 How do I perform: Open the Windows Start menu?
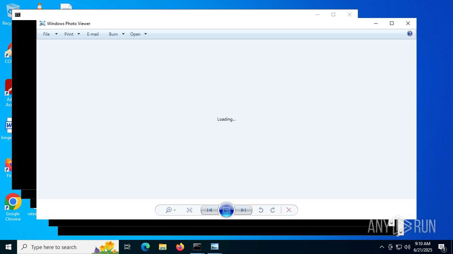pyautogui.click(x=8, y=247)
